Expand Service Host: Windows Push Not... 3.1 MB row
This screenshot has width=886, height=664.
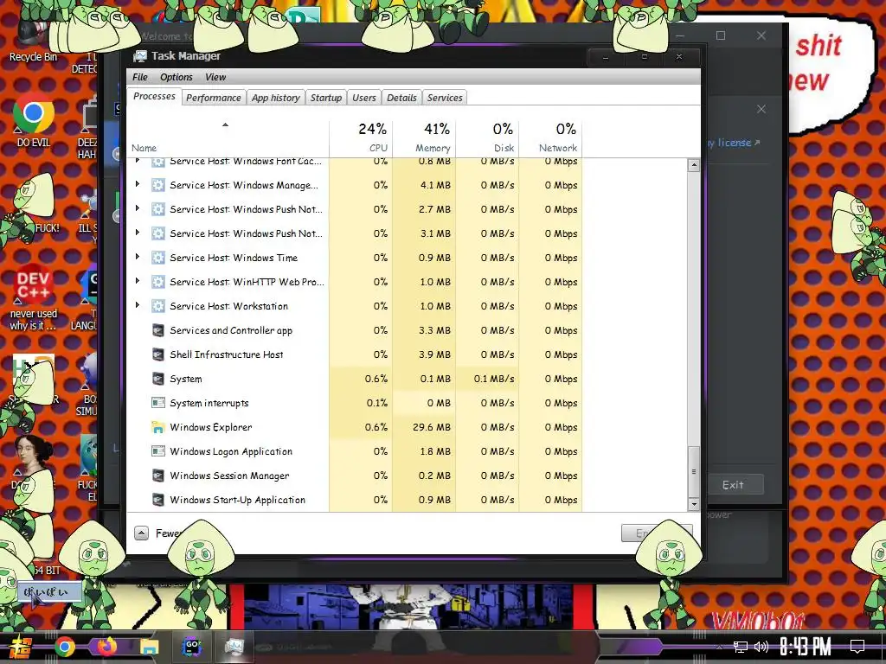pyautogui.click(x=138, y=233)
